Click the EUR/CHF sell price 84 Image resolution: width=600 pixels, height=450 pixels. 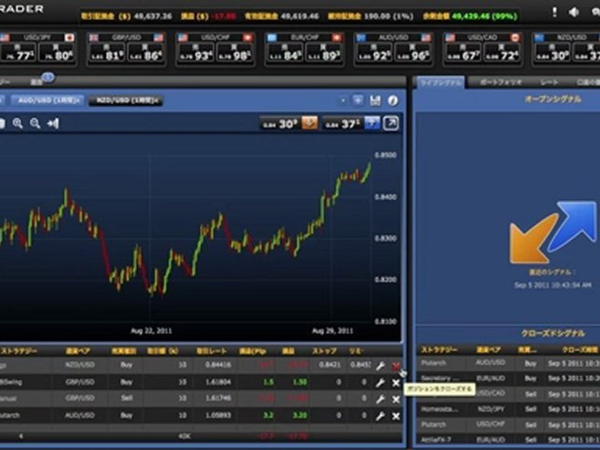[x=285, y=52]
